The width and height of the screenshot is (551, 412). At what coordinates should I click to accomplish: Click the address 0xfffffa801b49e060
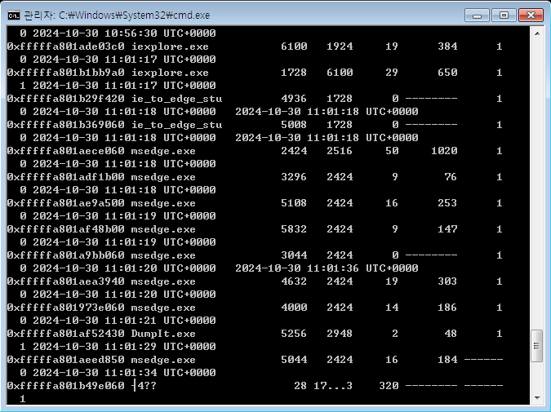[66, 386]
